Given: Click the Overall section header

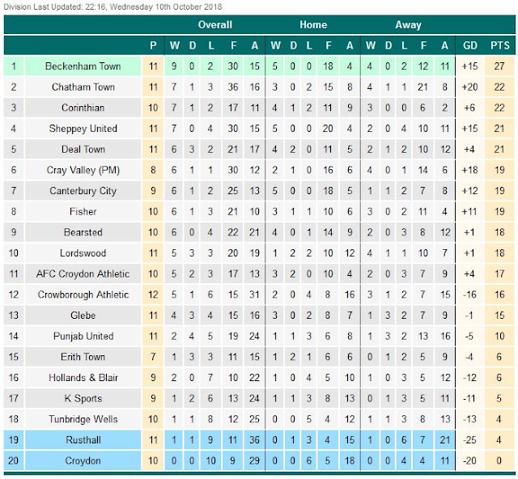Looking at the screenshot, I should click(x=215, y=25).
